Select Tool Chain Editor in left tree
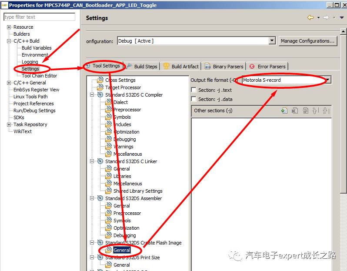 click(39, 76)
